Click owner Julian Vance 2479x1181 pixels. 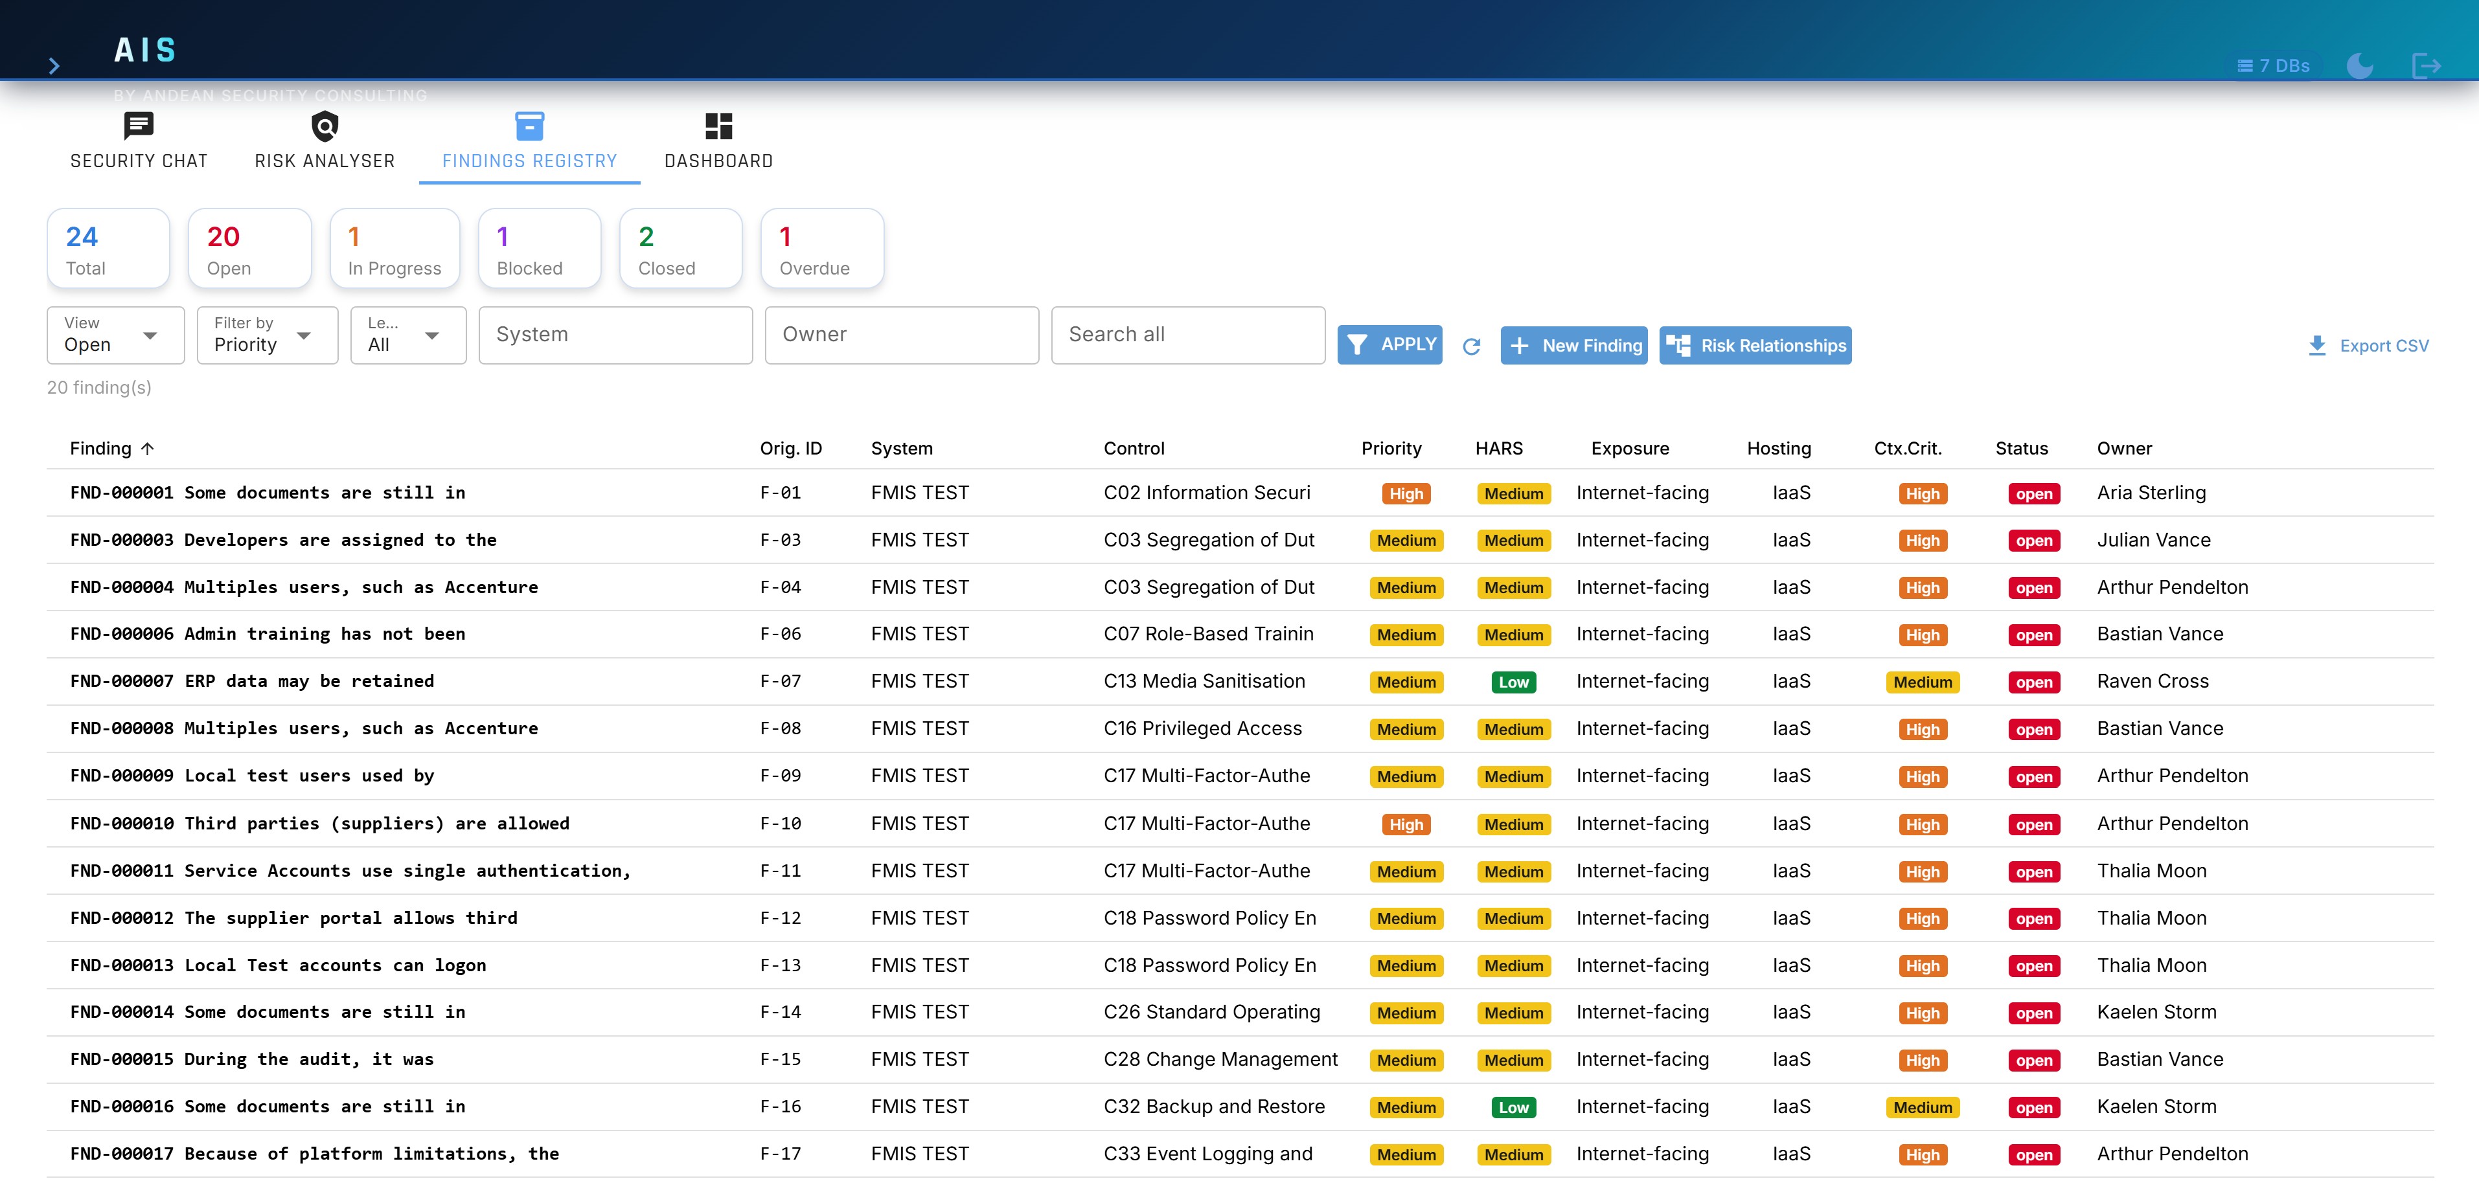pyautogui.click(x=2154, y=539)
